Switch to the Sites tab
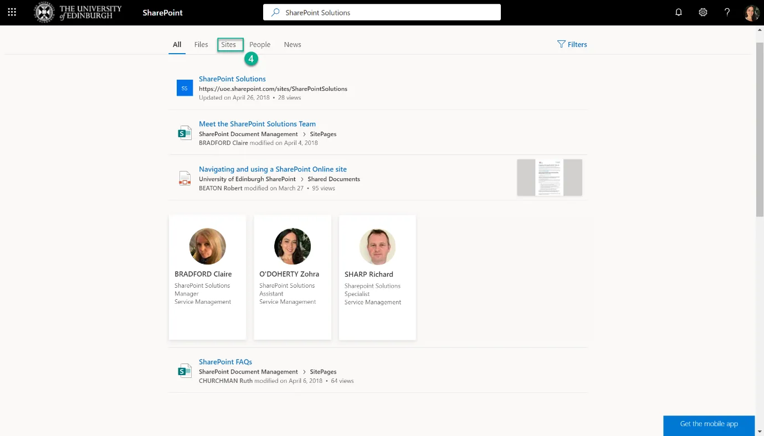This screenshot has height=436, width=764. click(229, 44)
